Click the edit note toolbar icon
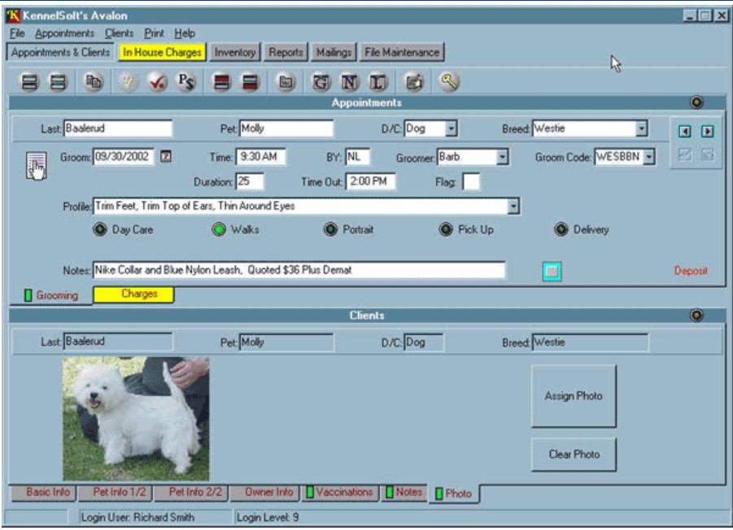 coord(414,82)
